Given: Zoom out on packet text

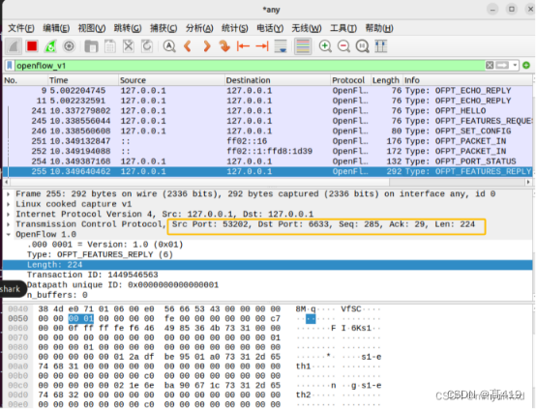Looking at the screenshot, I should (x=343, y=46).
